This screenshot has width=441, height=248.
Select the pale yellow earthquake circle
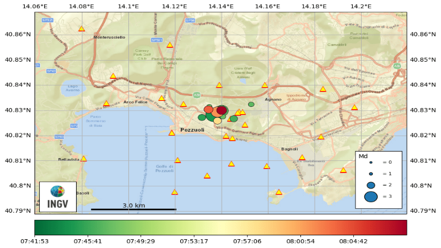pyautogui.click(x=218, y=121)
